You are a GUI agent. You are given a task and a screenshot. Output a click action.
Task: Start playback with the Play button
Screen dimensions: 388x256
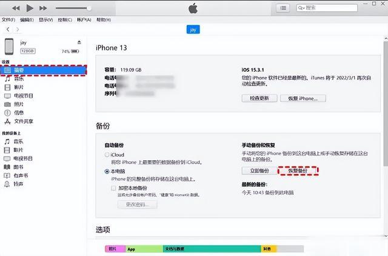pyautogui.click(x=30, y=8)
